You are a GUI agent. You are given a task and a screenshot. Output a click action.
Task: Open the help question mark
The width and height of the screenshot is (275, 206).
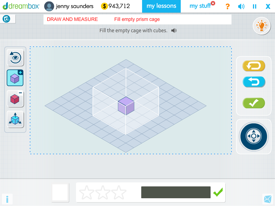227,6
